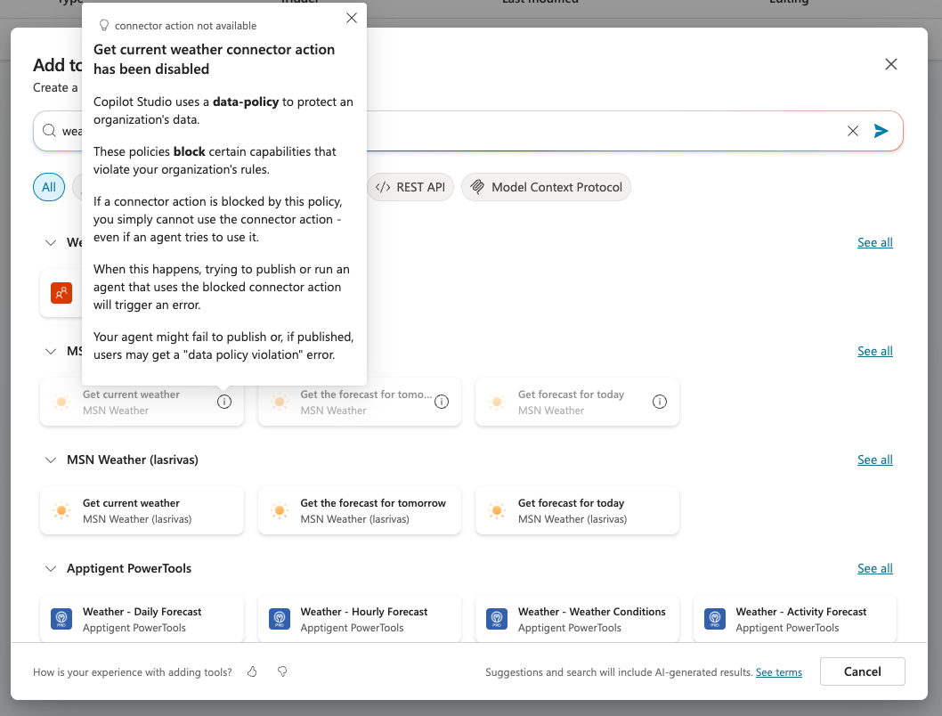Click Apptigent icon on Activity Forecast card

[715, 619]
